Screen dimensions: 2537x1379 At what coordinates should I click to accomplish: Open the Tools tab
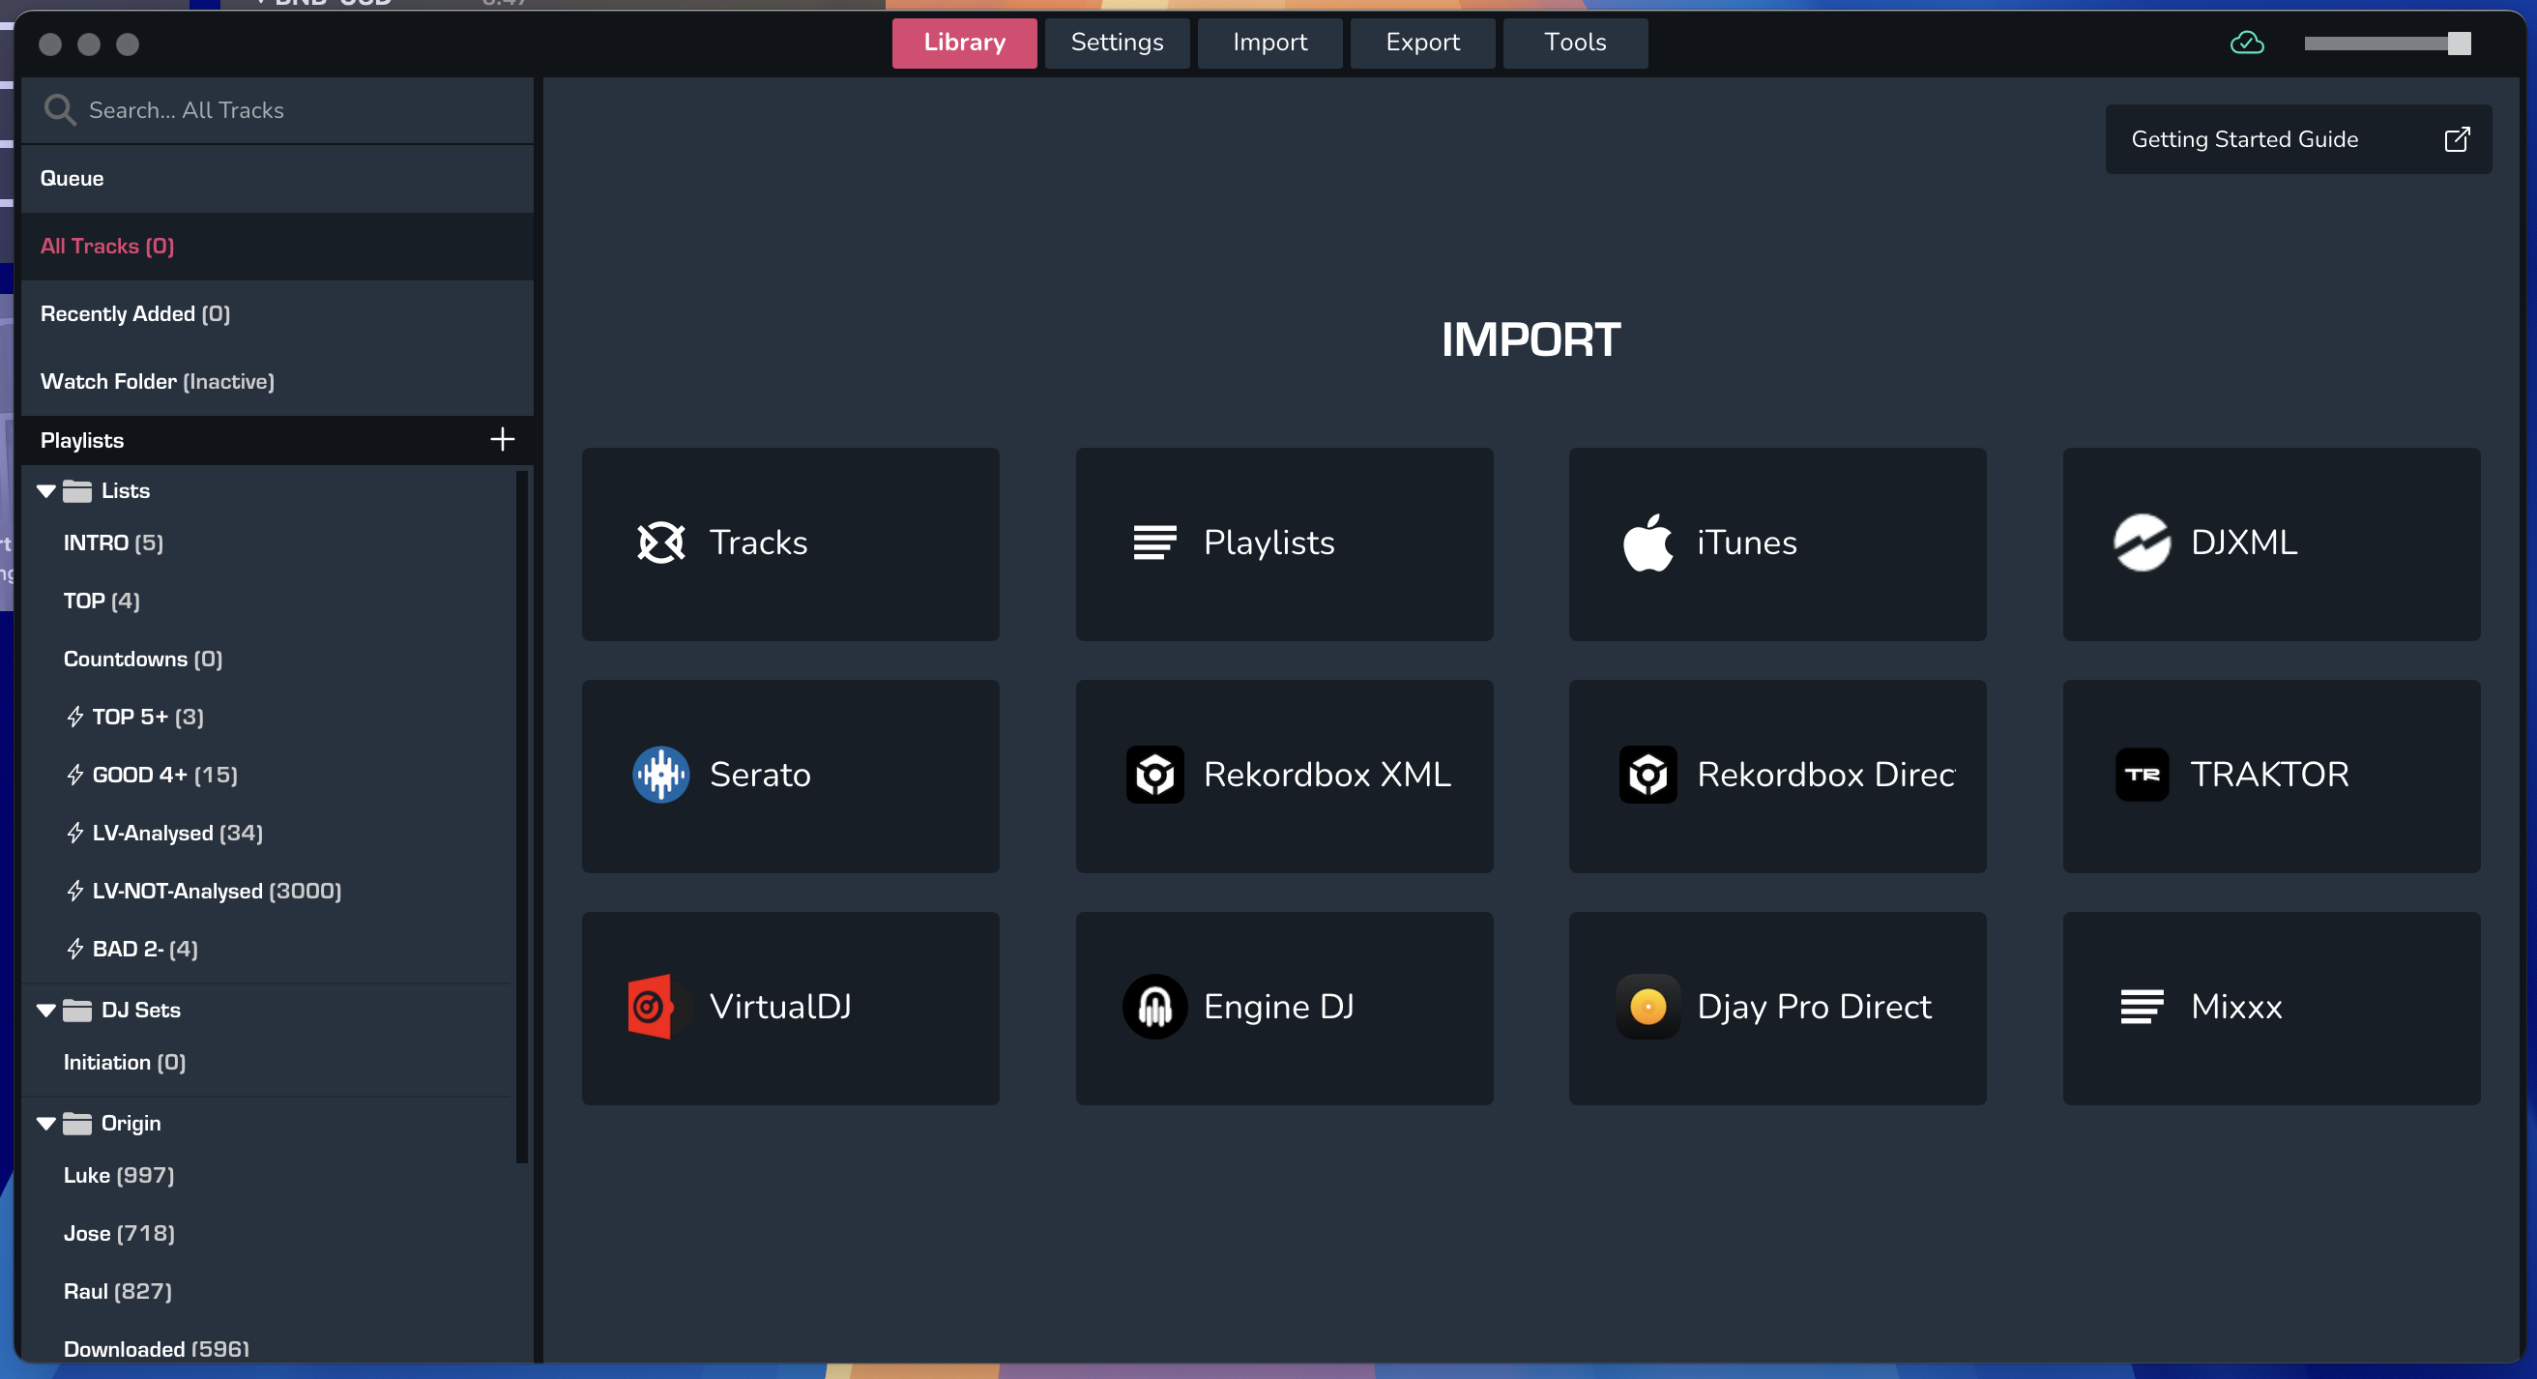tap(1575, 43)
